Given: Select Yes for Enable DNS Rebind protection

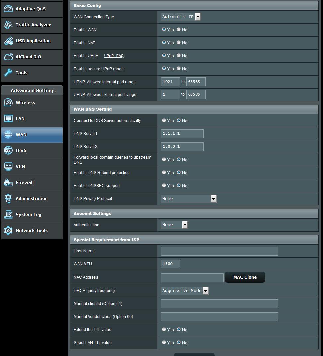Looking at the screenshot, I should [164, 173].
